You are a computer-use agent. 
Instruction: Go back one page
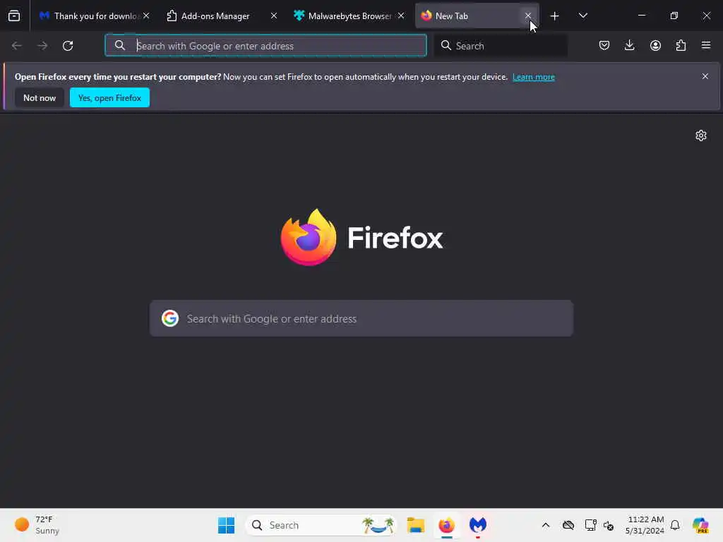pos(17,46)
